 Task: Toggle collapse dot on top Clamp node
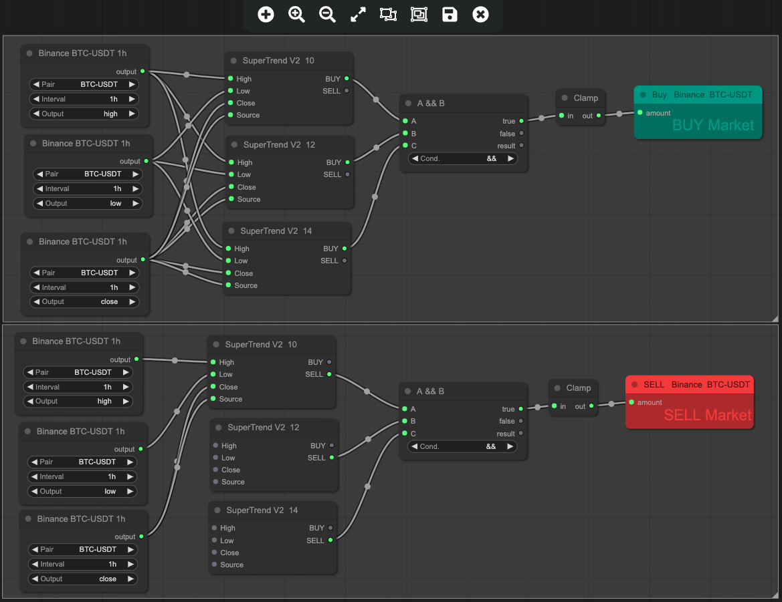click(x=564, y=98)
